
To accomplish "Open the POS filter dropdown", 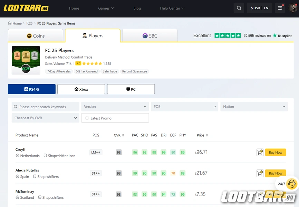I will [185, 107].
